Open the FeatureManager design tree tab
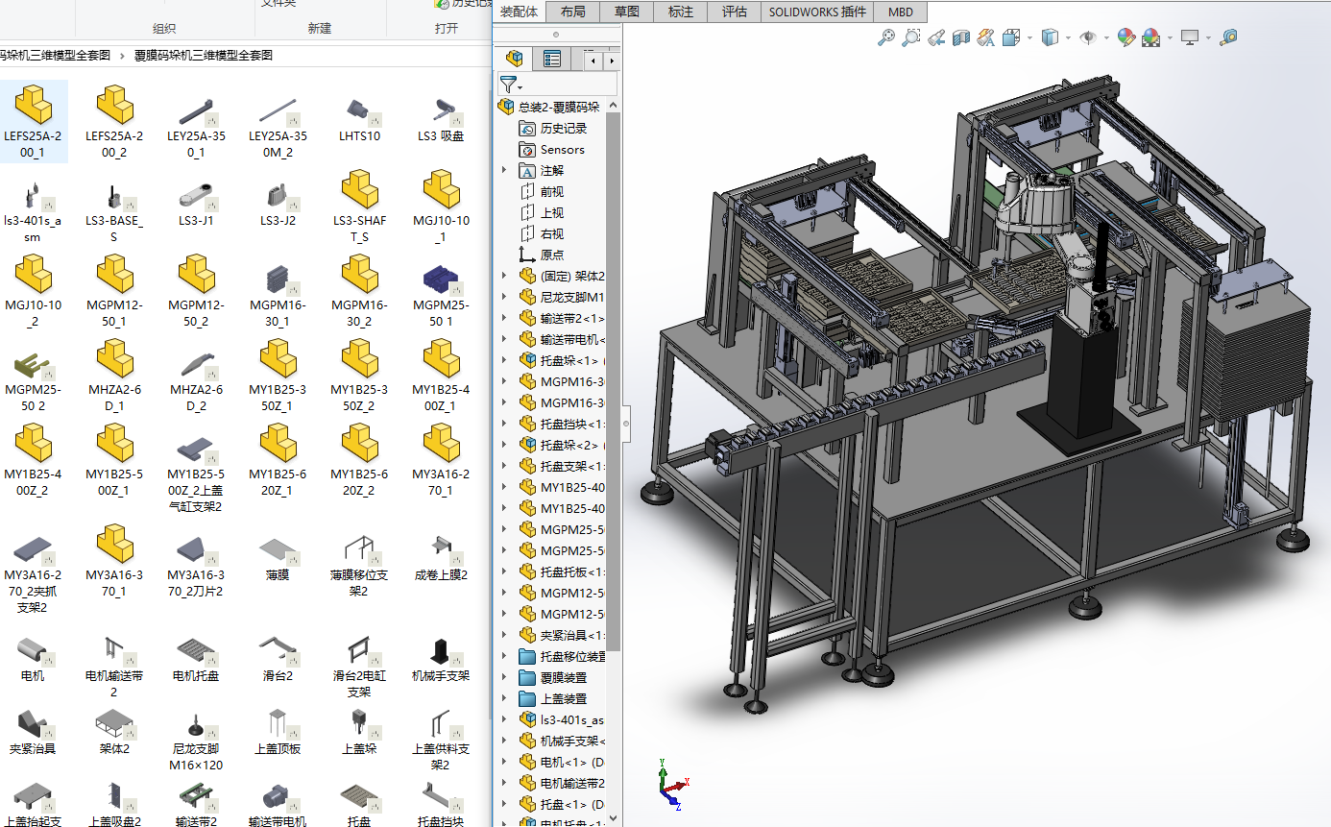This screenshot has width=1331, height=827. [516, 59]
